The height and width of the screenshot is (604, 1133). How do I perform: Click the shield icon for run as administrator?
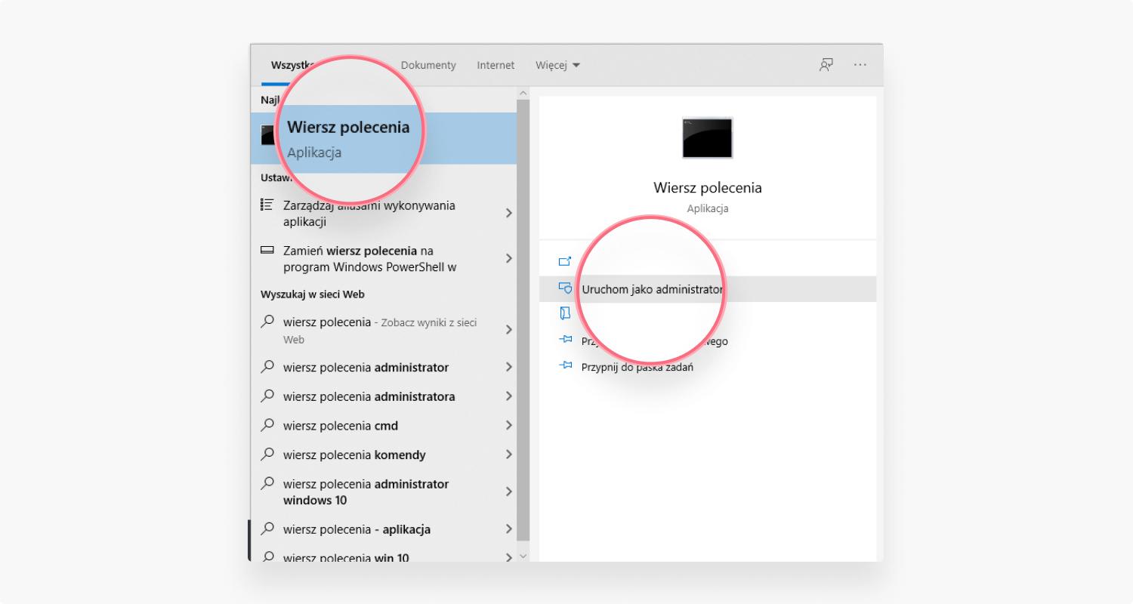565,288
